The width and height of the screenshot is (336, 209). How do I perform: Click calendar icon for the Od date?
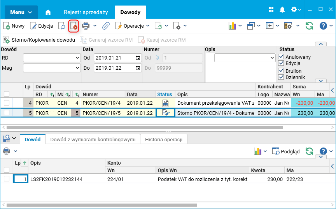(x=138, y=58)
